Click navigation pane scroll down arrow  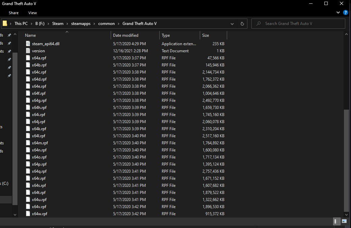coord(15,215)
